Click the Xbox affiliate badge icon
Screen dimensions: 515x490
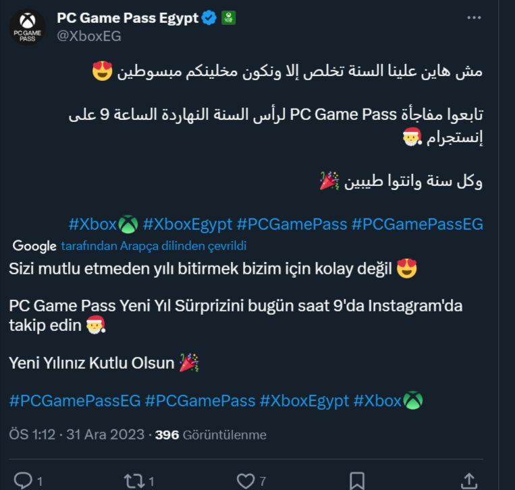pyautogui.click(x=229, y=18)
